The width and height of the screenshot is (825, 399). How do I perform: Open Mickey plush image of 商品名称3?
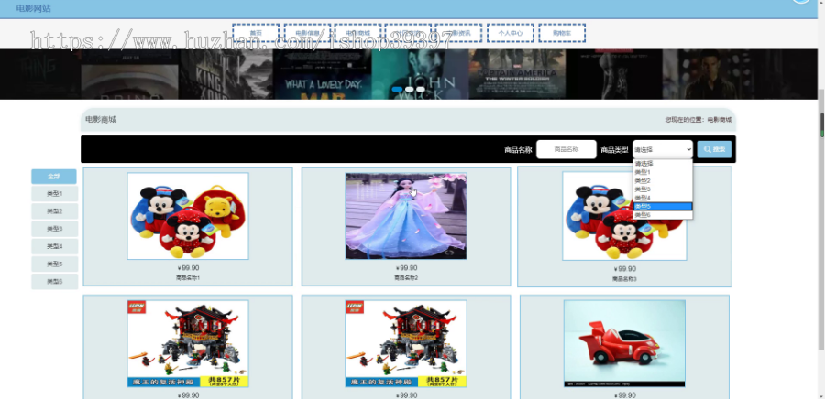click(x=624, y=216)
